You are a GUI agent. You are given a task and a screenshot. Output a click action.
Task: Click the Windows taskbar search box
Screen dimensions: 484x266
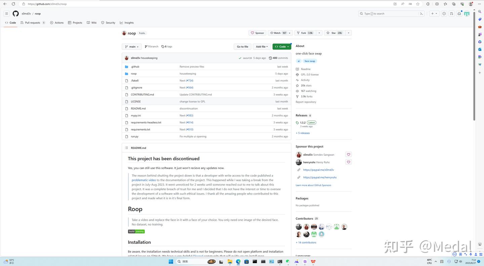tap(196, 262)
